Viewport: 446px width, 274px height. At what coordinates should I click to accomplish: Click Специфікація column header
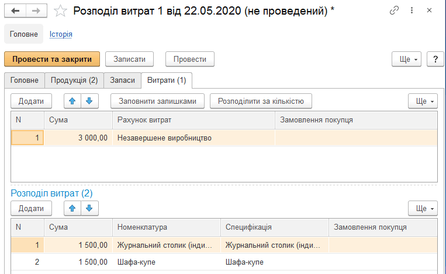coord(275,227)
